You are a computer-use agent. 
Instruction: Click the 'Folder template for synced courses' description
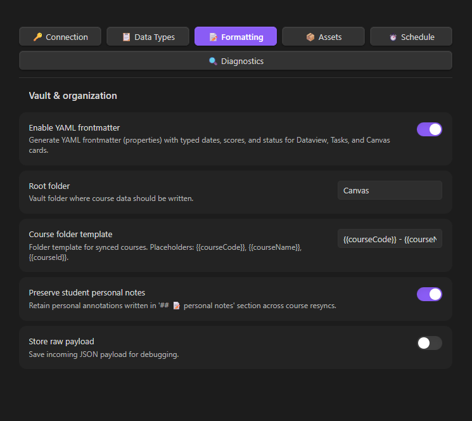pyautogui.click(x=165, y=252)
